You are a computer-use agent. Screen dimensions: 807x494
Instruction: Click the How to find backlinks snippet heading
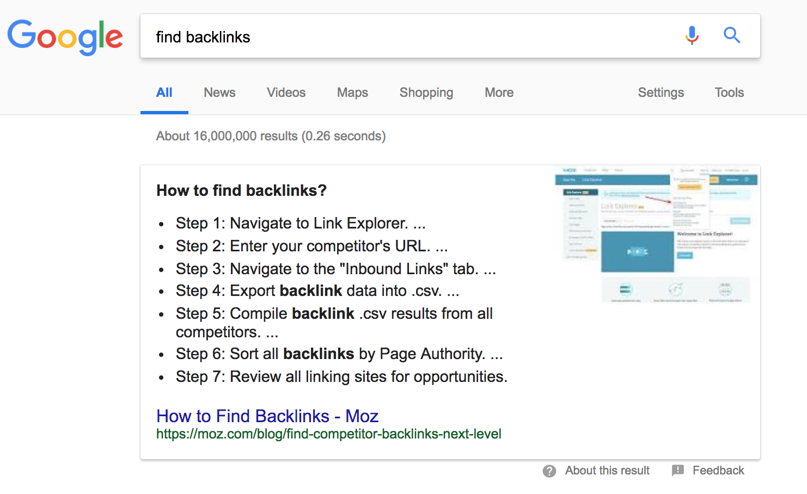(241, 190)
